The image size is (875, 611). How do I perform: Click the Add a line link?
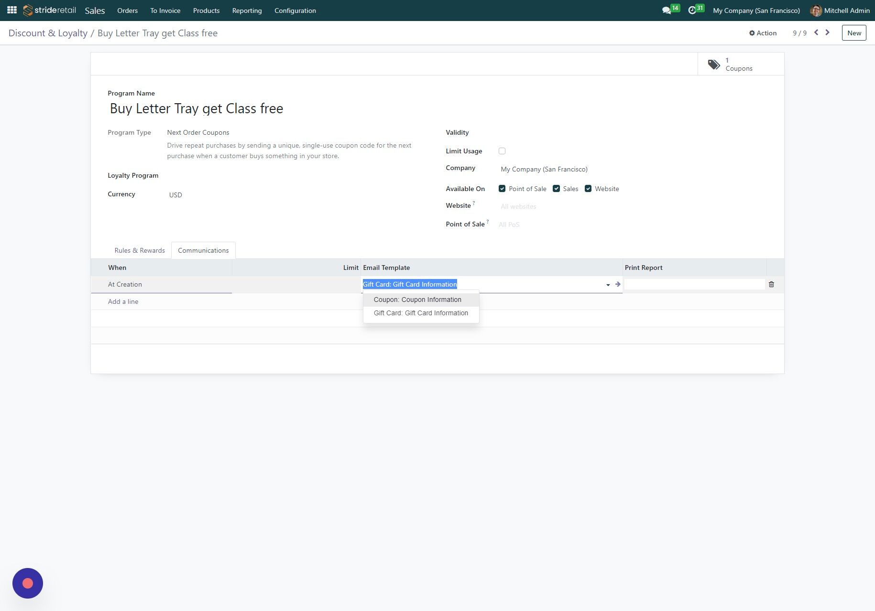pos(123,301)
